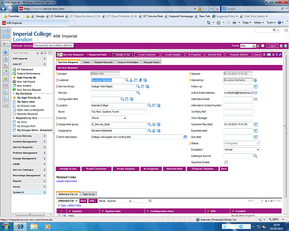Click the Follow up date picker icon
The height and width of the screenshot is (231, 289).
click(255, 86)
